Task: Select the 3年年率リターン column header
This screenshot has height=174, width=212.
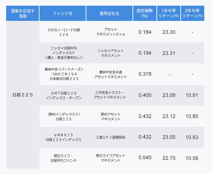Action: click(x=192, y=13)
